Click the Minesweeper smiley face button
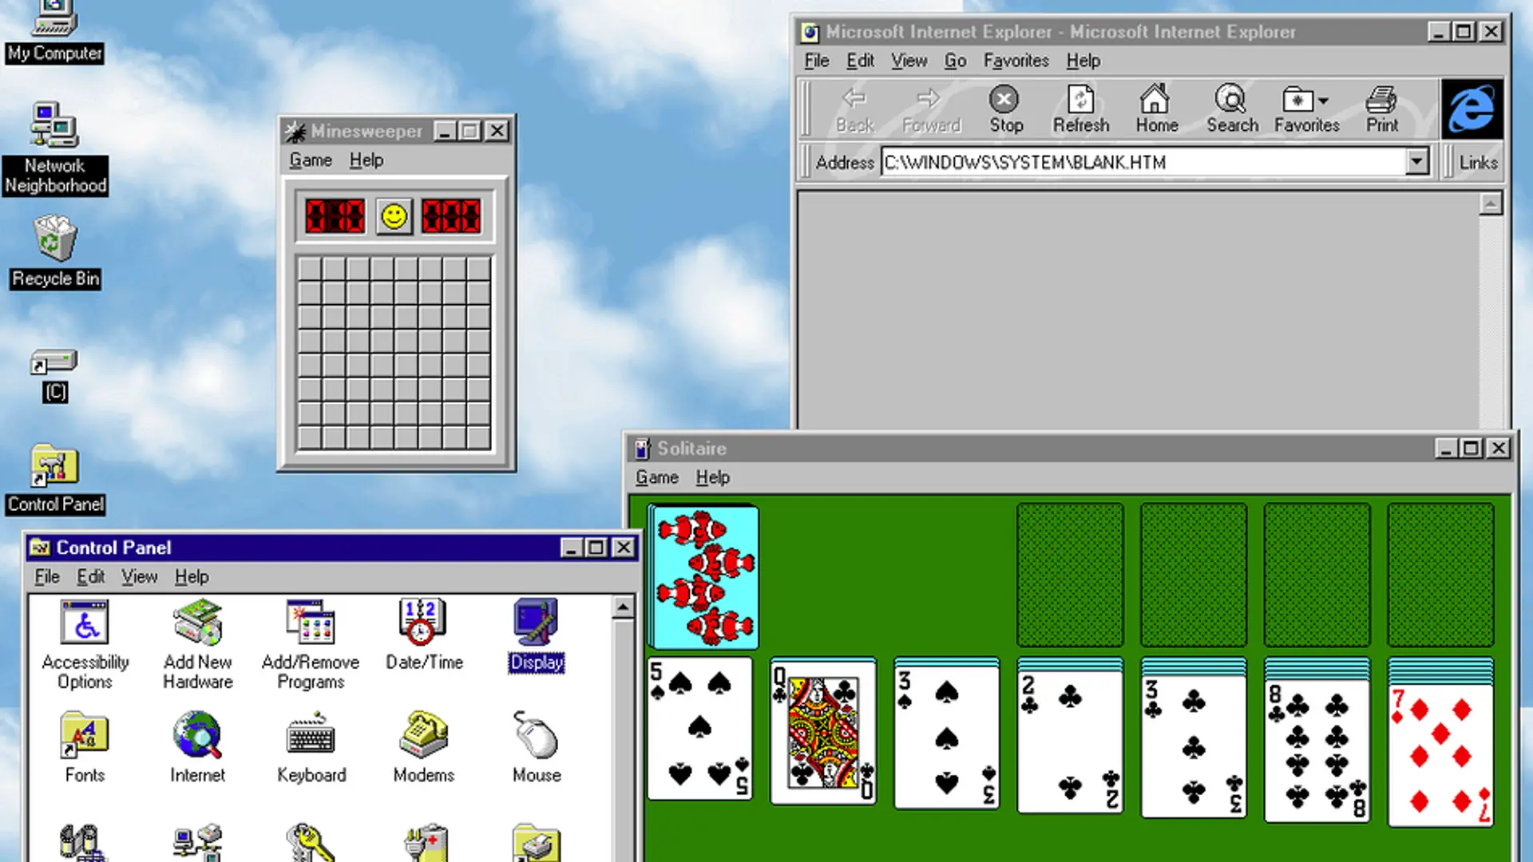 pos(395,217)
